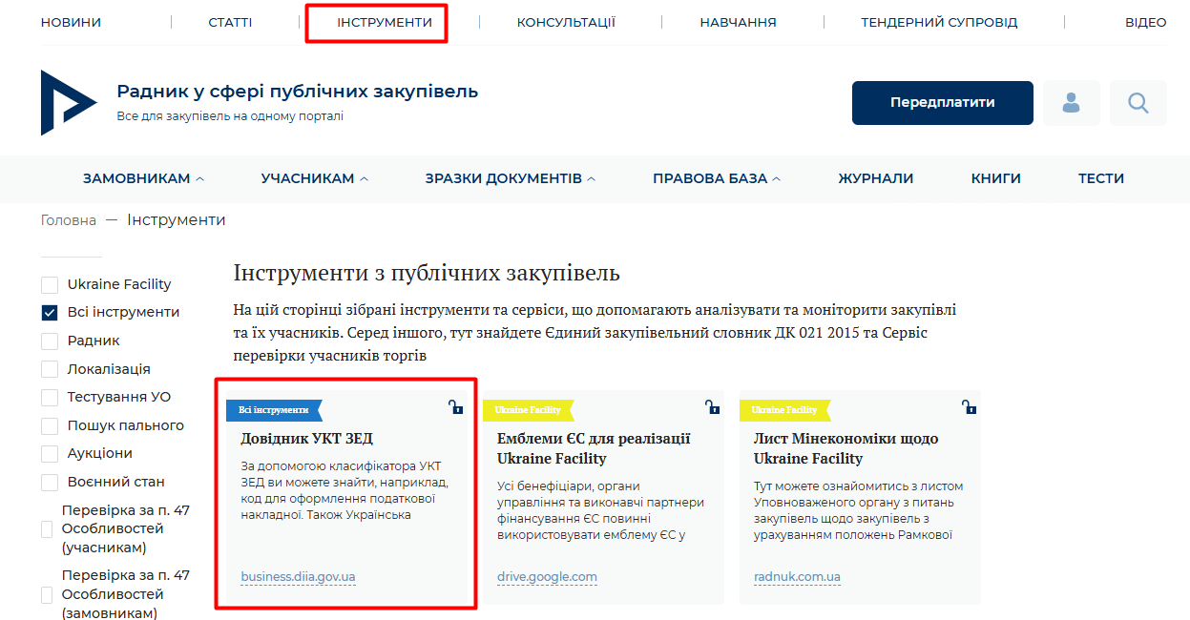This screenshot has width=1190, height=620.
Task: Open the search magnifier icon
Action: [1138, 103]
